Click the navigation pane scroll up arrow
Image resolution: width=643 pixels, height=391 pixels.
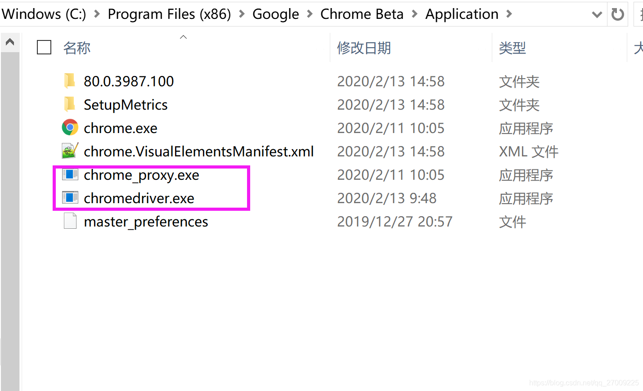coord(10,42)
